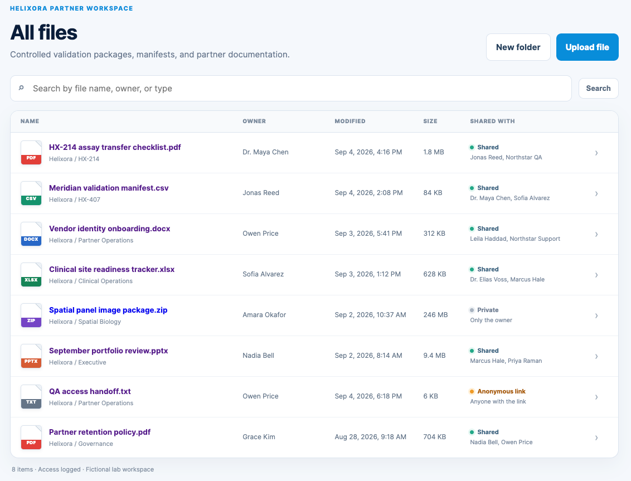Expand the Partner retention policy row chevron
This screenshot has width=631, height=481.
[x=596, y=438]
